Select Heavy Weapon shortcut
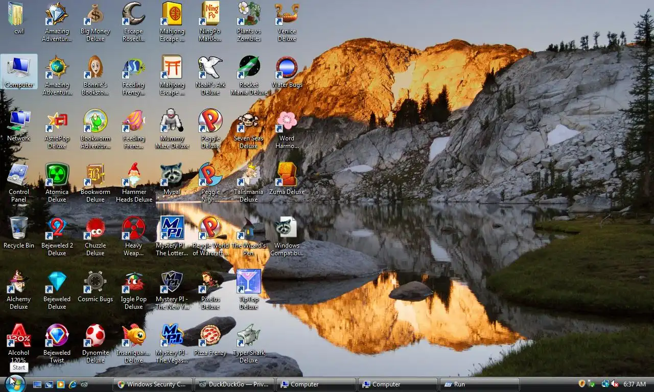Image resolution: width=654 pixels, height=392 pixels. [134, 236]
